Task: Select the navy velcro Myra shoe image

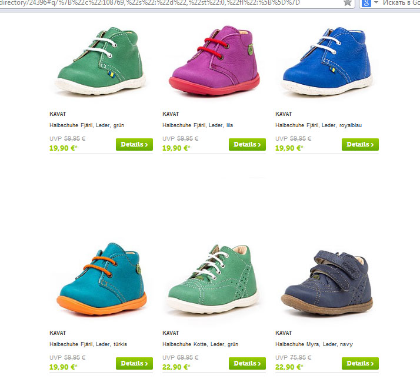Action: [x=327, y=283]
